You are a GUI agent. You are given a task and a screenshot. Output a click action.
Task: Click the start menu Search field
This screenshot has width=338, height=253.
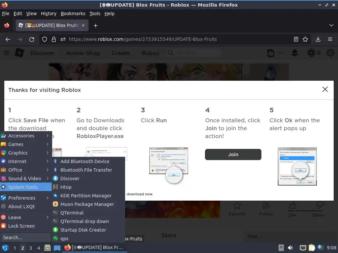click(x=26, y=238)
